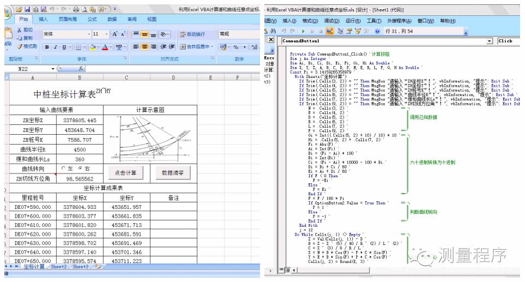Toggle Design Mode icon in VBA toolbar
The height and width of the screenshot is (282, 525).
tap(329, 31)
